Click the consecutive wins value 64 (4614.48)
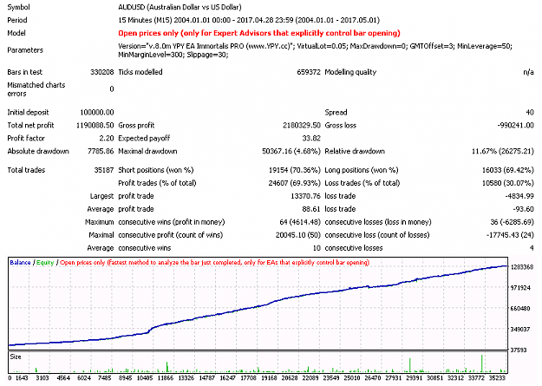 coord(300,222)
